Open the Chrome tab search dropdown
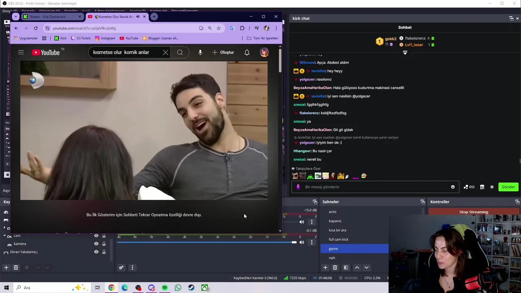Viewport: 521px width, 293px height. [x=15, y=17]
